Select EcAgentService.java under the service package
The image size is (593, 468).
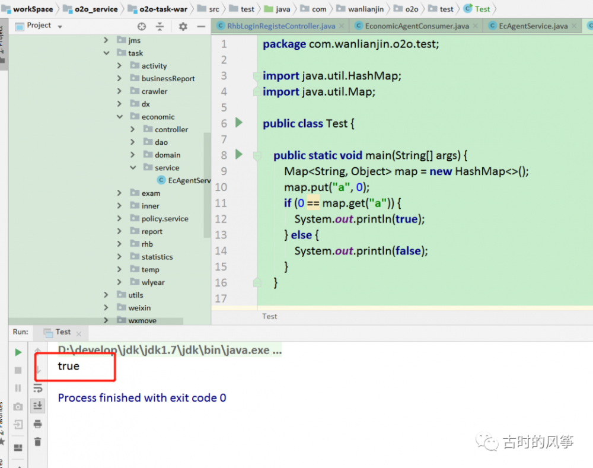click(x=184, y=180)
